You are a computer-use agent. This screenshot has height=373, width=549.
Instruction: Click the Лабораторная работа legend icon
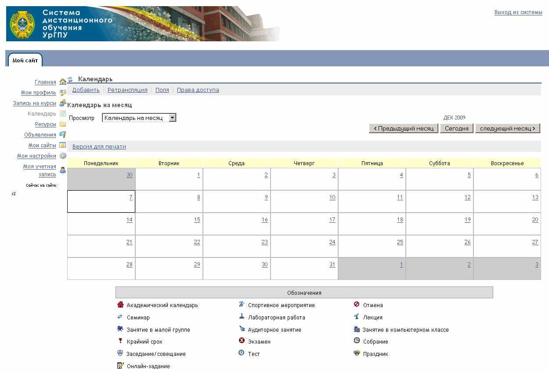242,316
